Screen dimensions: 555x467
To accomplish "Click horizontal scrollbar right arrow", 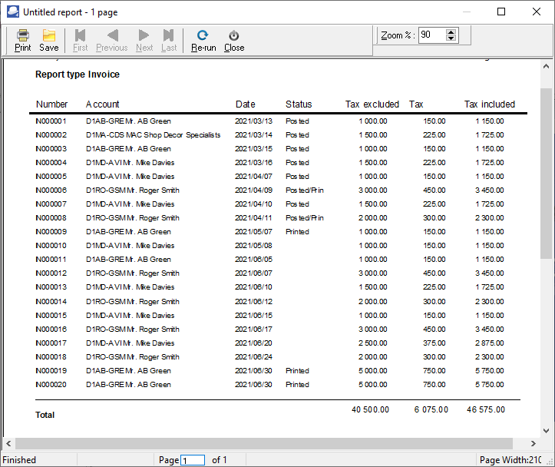I will pos(533,443).
